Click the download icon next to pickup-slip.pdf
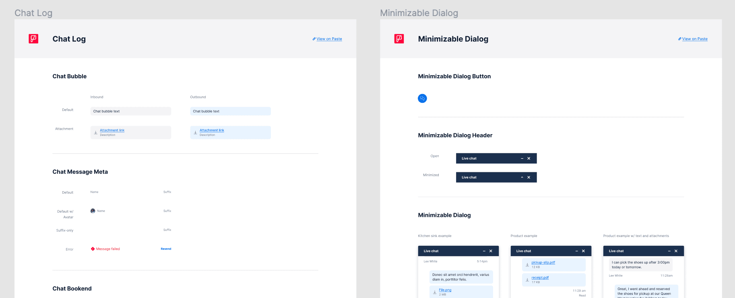The image size is (735, 298). 527,265
